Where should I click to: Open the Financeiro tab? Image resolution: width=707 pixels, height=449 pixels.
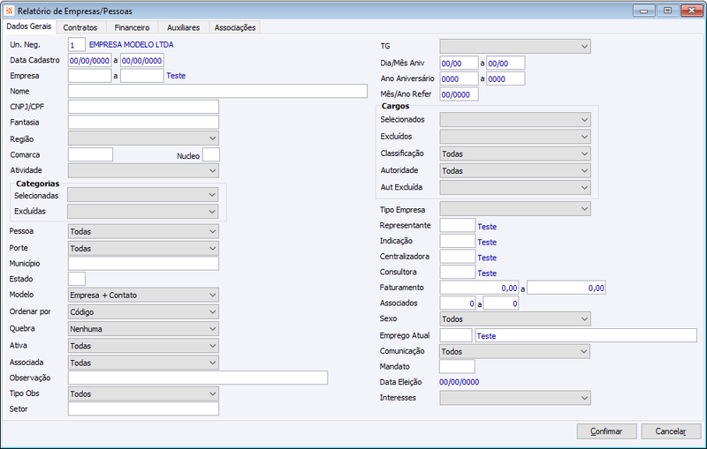click(132, 27)
